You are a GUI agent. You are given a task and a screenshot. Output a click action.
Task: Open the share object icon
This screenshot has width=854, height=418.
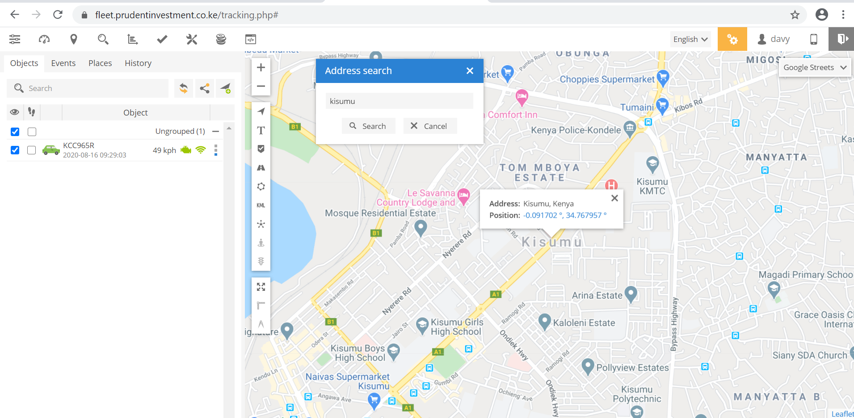[205, 88]
